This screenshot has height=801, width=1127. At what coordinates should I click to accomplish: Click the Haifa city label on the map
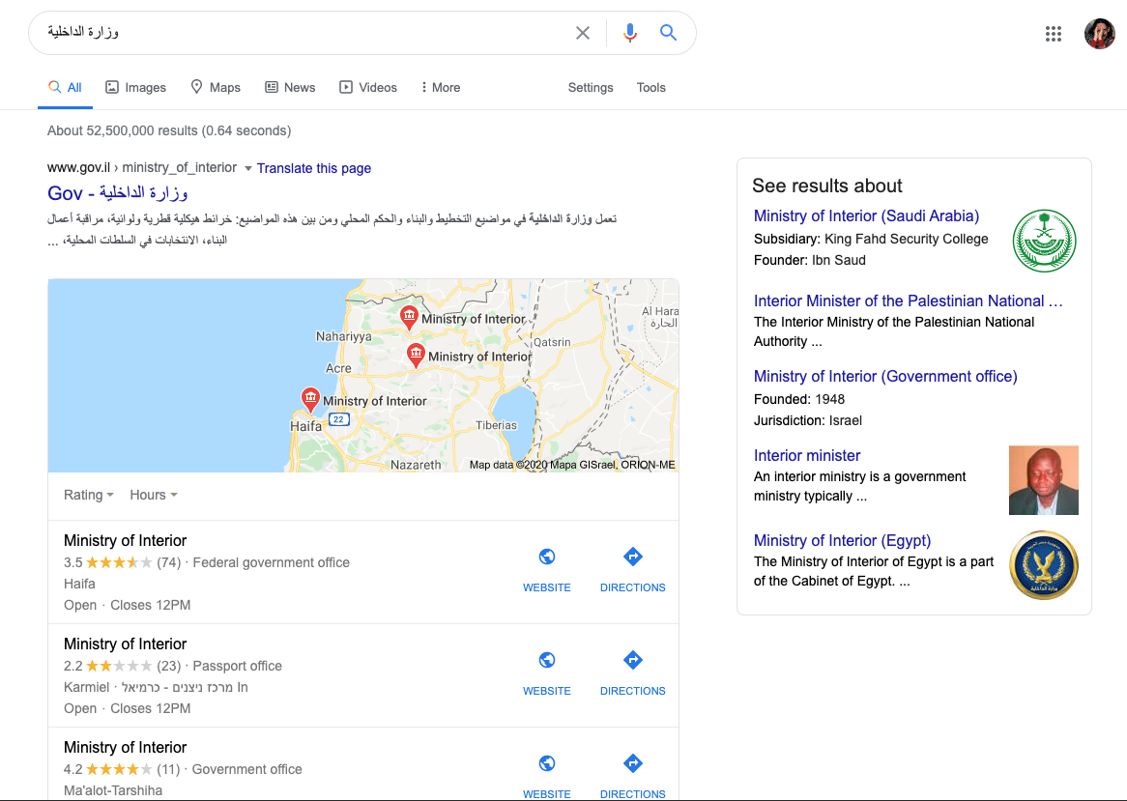click(x=305, y=426)
